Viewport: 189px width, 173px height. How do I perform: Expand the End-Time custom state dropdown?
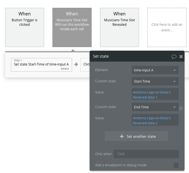(x=155, y=107)
